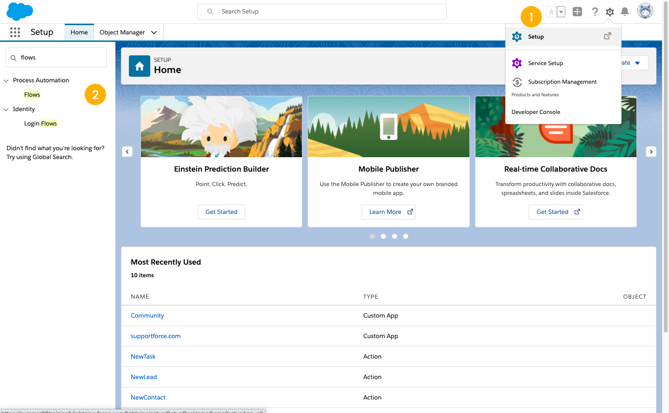Show previous carousel card
The height and width of the screenshot is (413, 669).
click(127, 152)
